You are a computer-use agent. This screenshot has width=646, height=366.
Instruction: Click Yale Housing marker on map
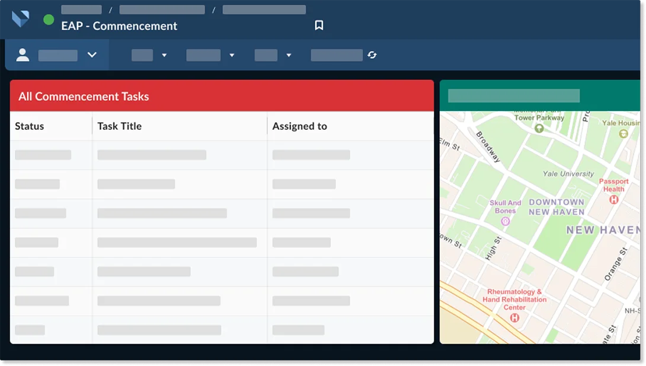click(x=623, y=133)
